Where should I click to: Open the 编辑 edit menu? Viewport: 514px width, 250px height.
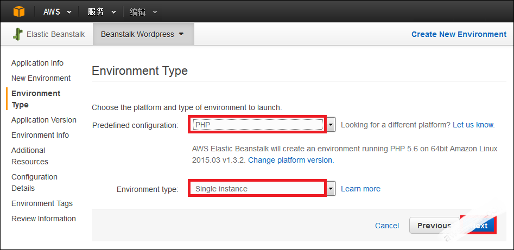tap(143, 12)
